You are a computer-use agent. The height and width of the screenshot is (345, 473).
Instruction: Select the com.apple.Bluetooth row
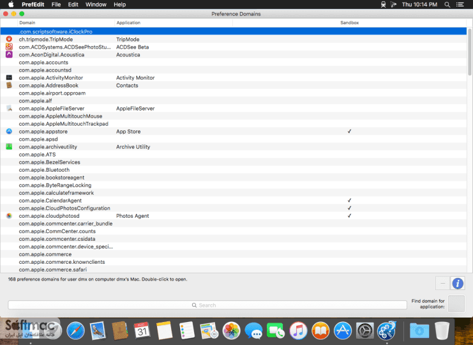234,170
